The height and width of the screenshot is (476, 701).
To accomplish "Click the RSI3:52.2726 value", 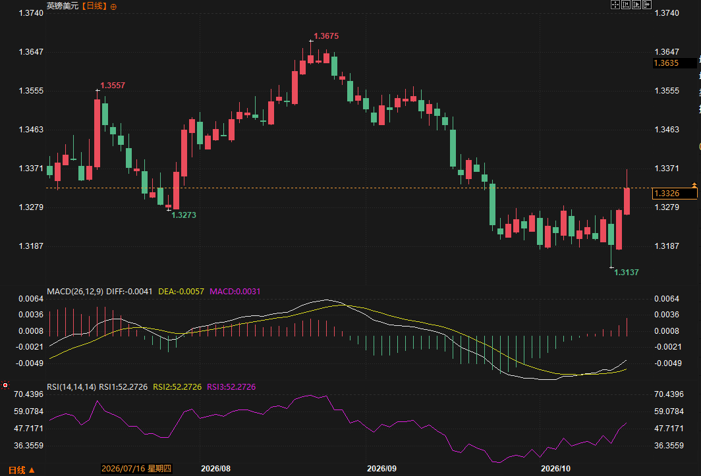I will click(231, 386).
